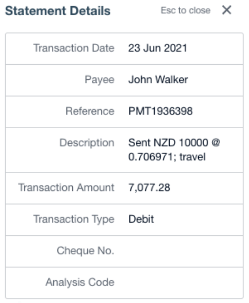Click the Debit transaction type value
The height and width of the screenshot is (303, 249).
point(141,219)
